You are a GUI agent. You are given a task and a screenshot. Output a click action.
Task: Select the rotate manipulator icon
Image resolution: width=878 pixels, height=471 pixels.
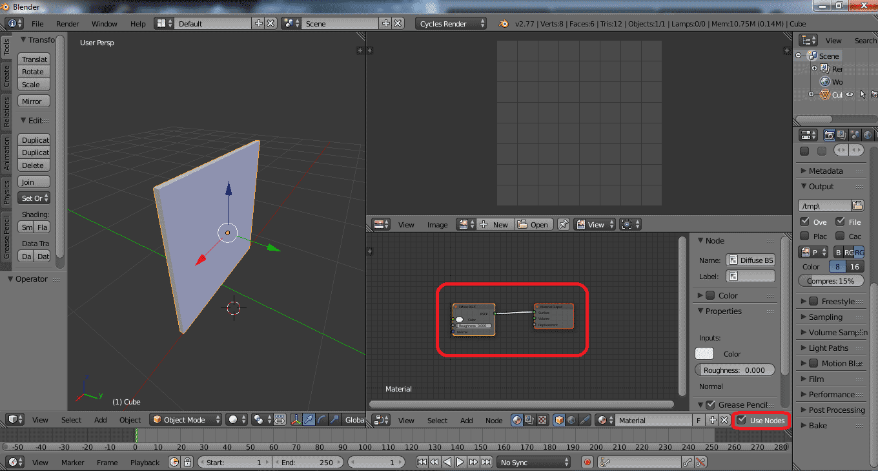[321, 419]
